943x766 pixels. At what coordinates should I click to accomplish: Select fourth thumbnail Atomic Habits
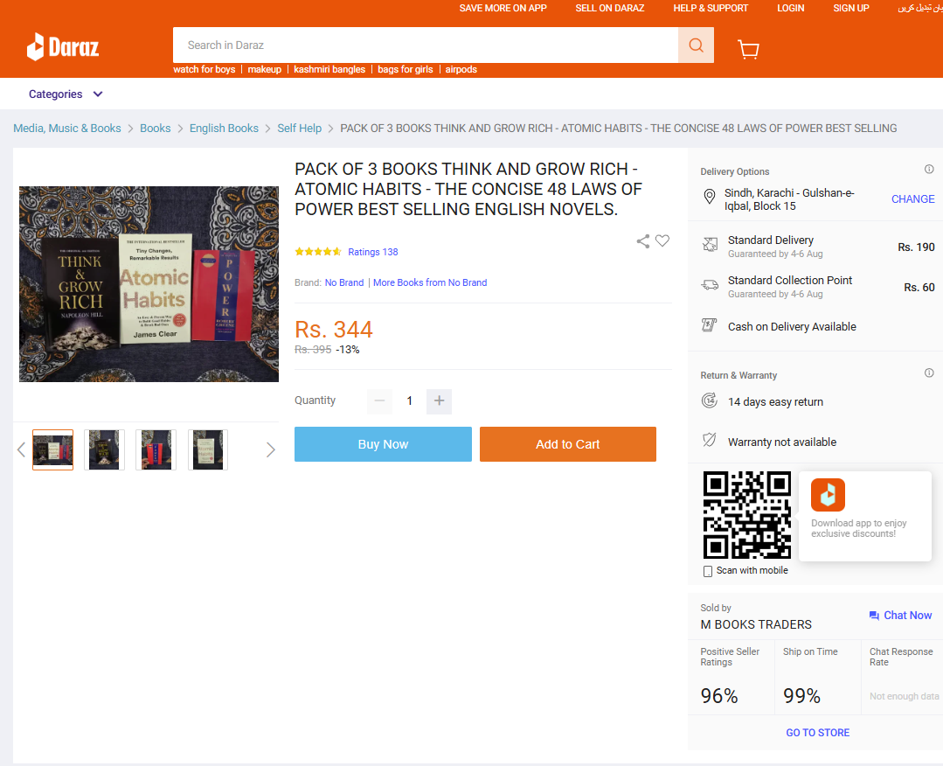coord(207,449)
